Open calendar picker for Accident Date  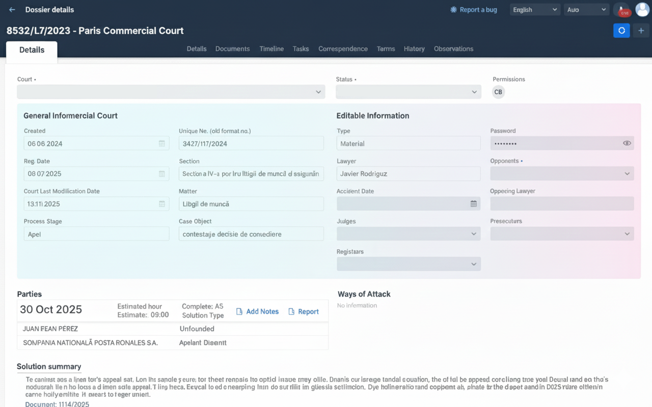(473, 204)
